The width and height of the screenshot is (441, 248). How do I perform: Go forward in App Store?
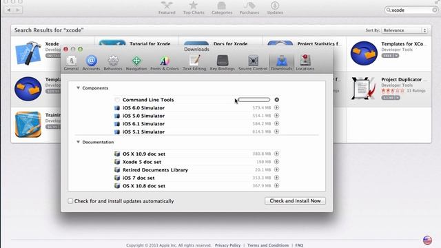point(18,10)
